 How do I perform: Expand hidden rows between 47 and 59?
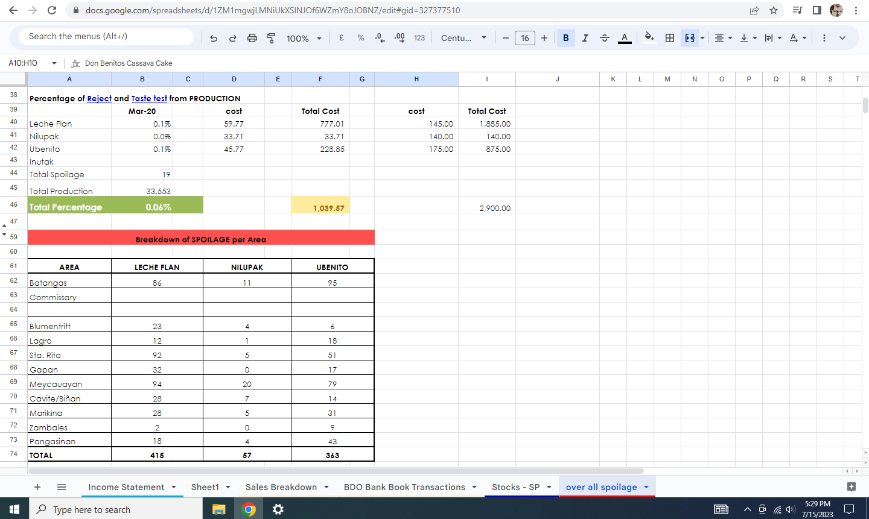4,230
